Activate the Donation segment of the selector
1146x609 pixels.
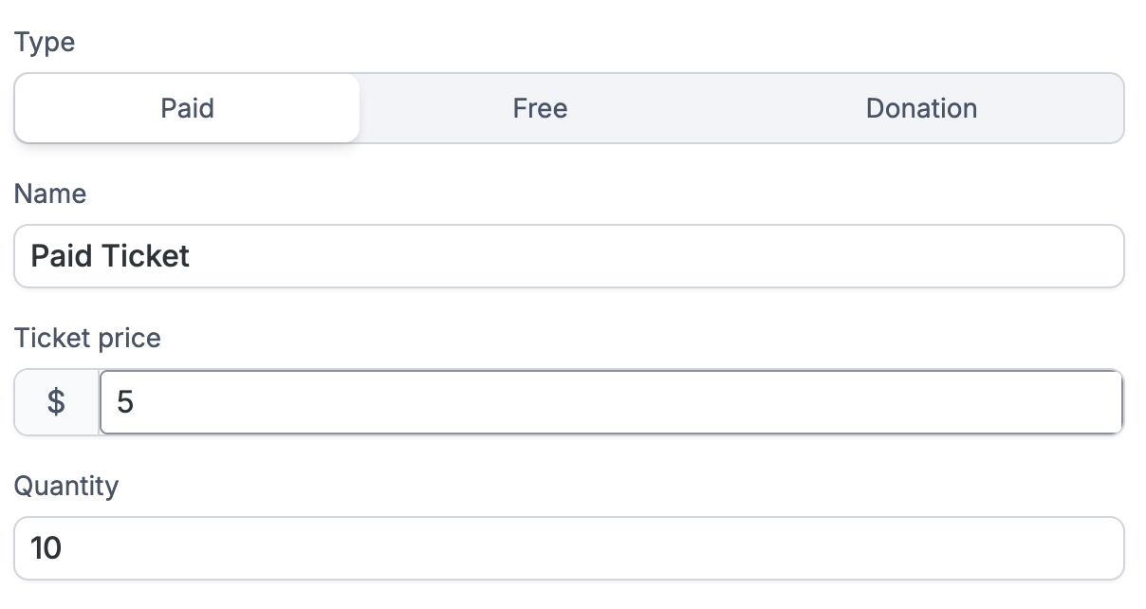click(x=920, y=108)
